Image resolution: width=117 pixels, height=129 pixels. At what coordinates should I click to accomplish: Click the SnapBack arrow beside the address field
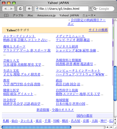tap(90, 8)
